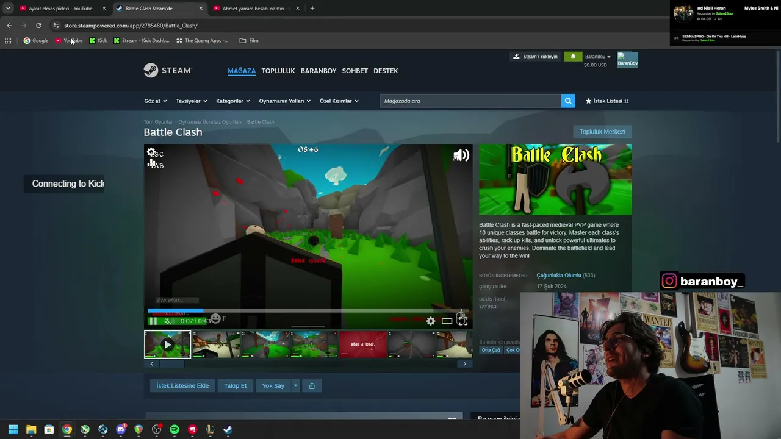The height and width of the screenshot is (439, 781).
Task: Add Battle Clash to wishlist with İstek Listesine Ekle
Action: point(182,386)
